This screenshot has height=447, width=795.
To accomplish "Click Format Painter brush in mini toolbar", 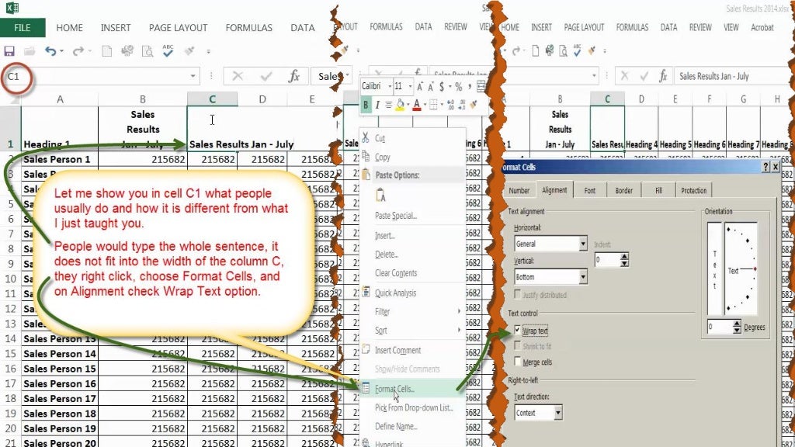I will click(474, 105).
